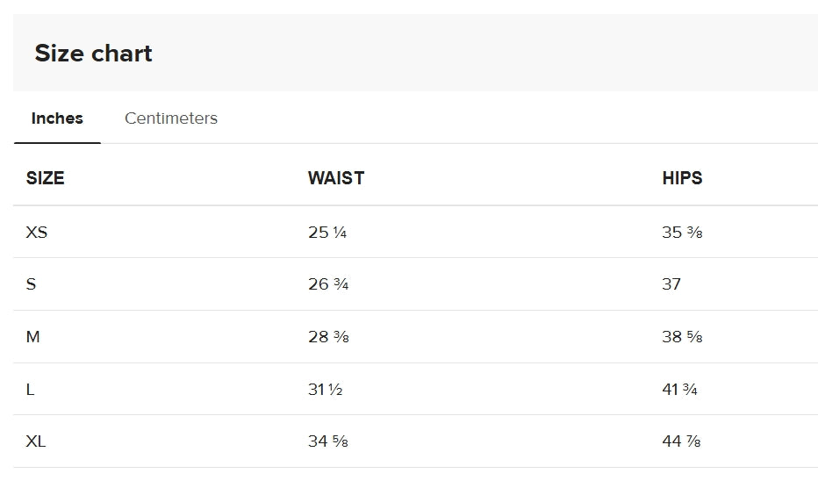Select the M size row label
Image resolution: width=818 pixels, height=495 pixels.
click(x=32, y=337)
